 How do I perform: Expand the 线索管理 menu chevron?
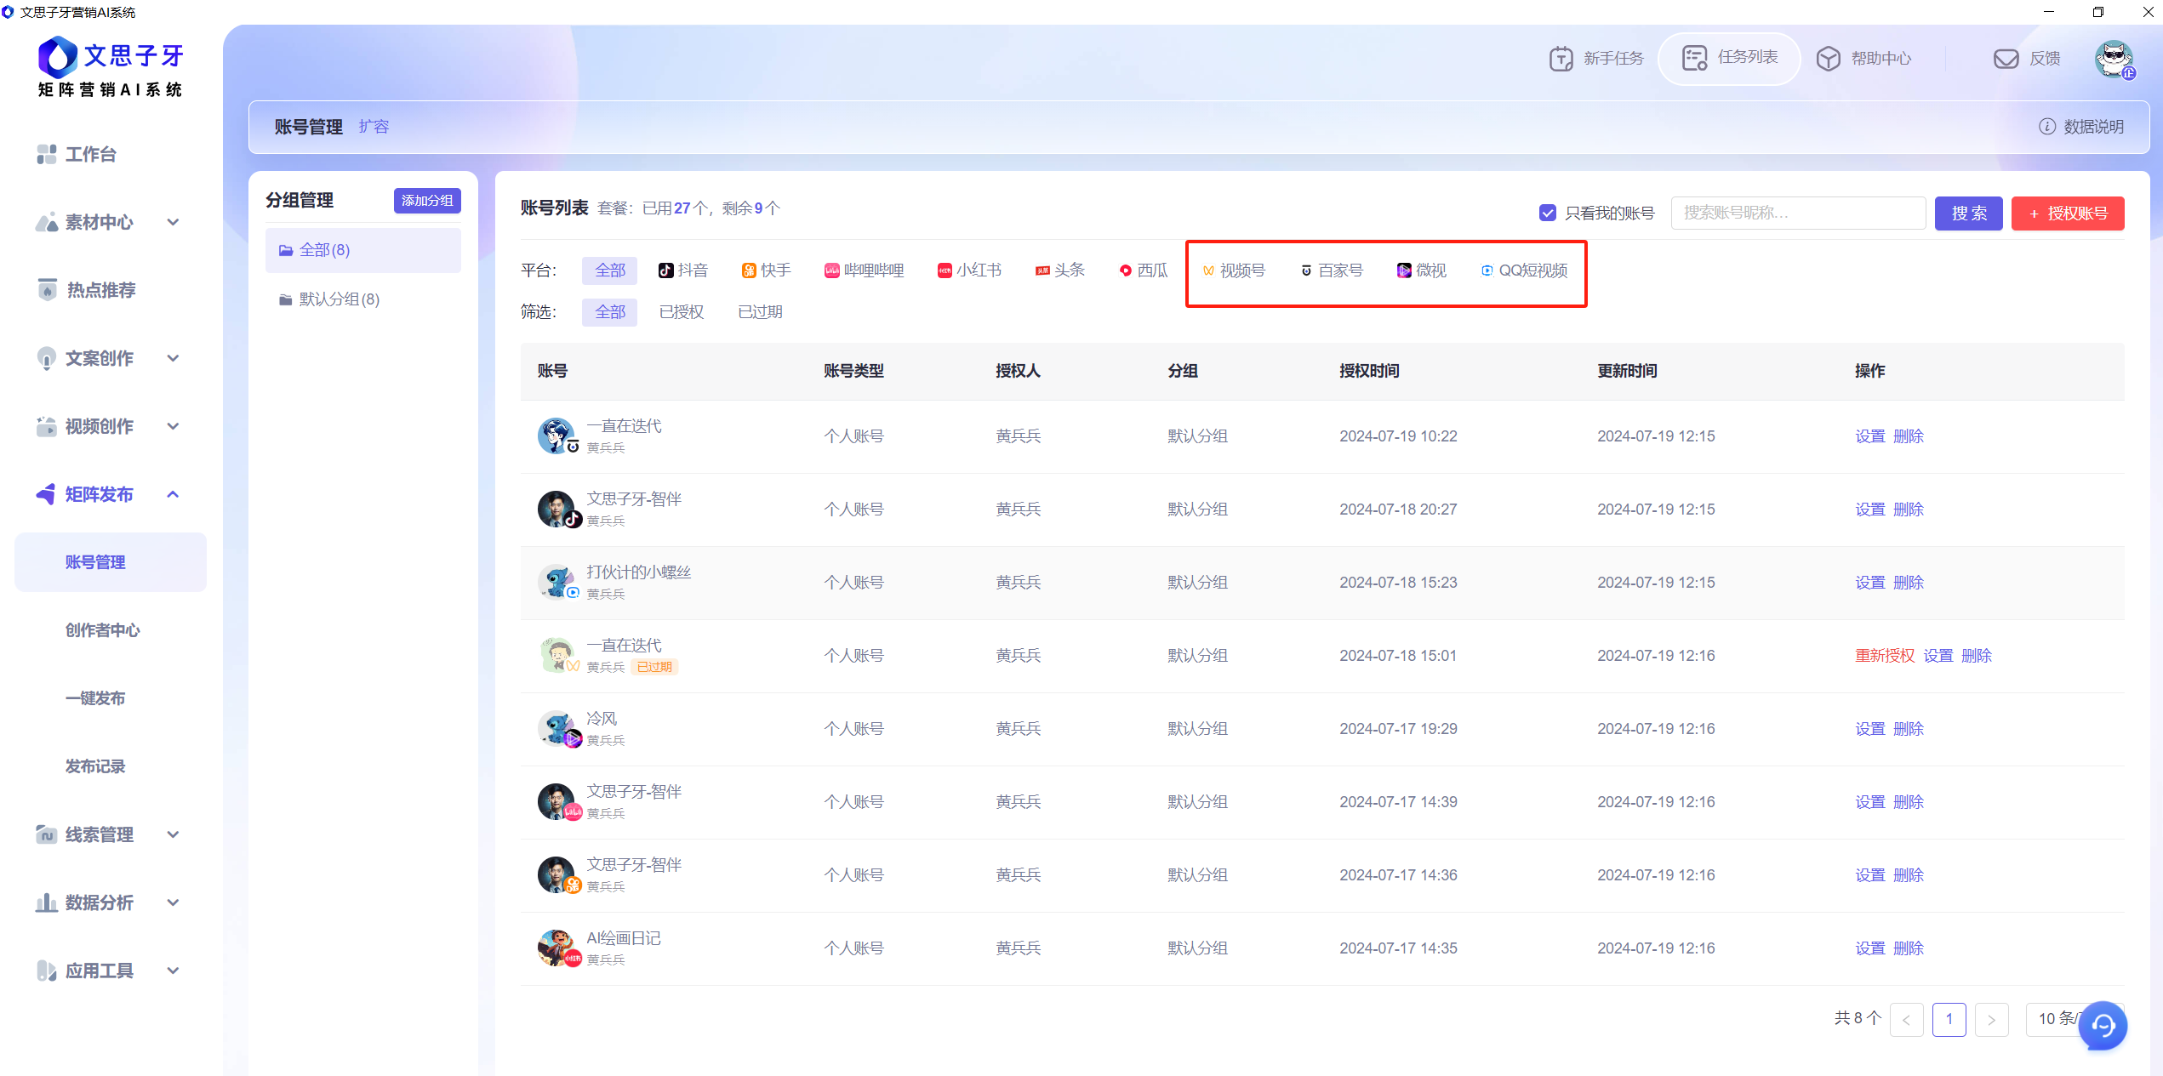[x=174, y=834]
